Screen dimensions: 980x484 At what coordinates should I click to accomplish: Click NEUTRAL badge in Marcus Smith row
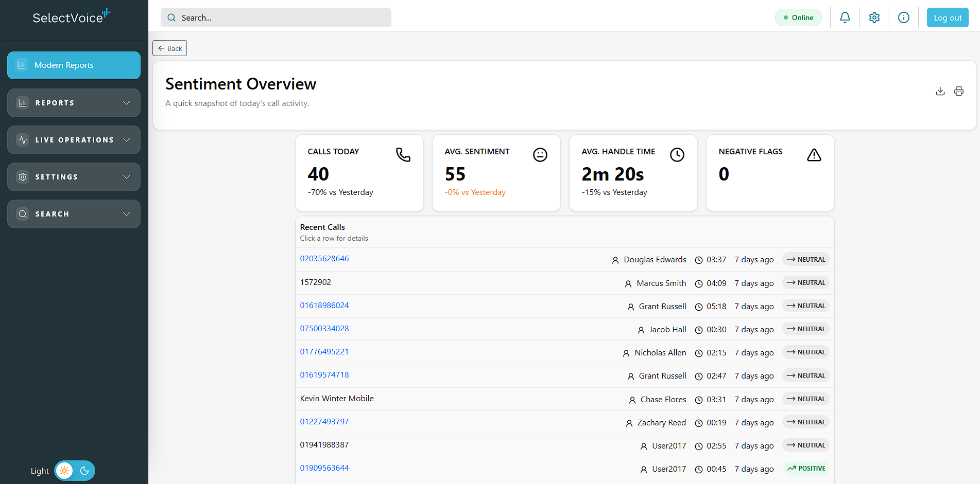pos(806,283)
